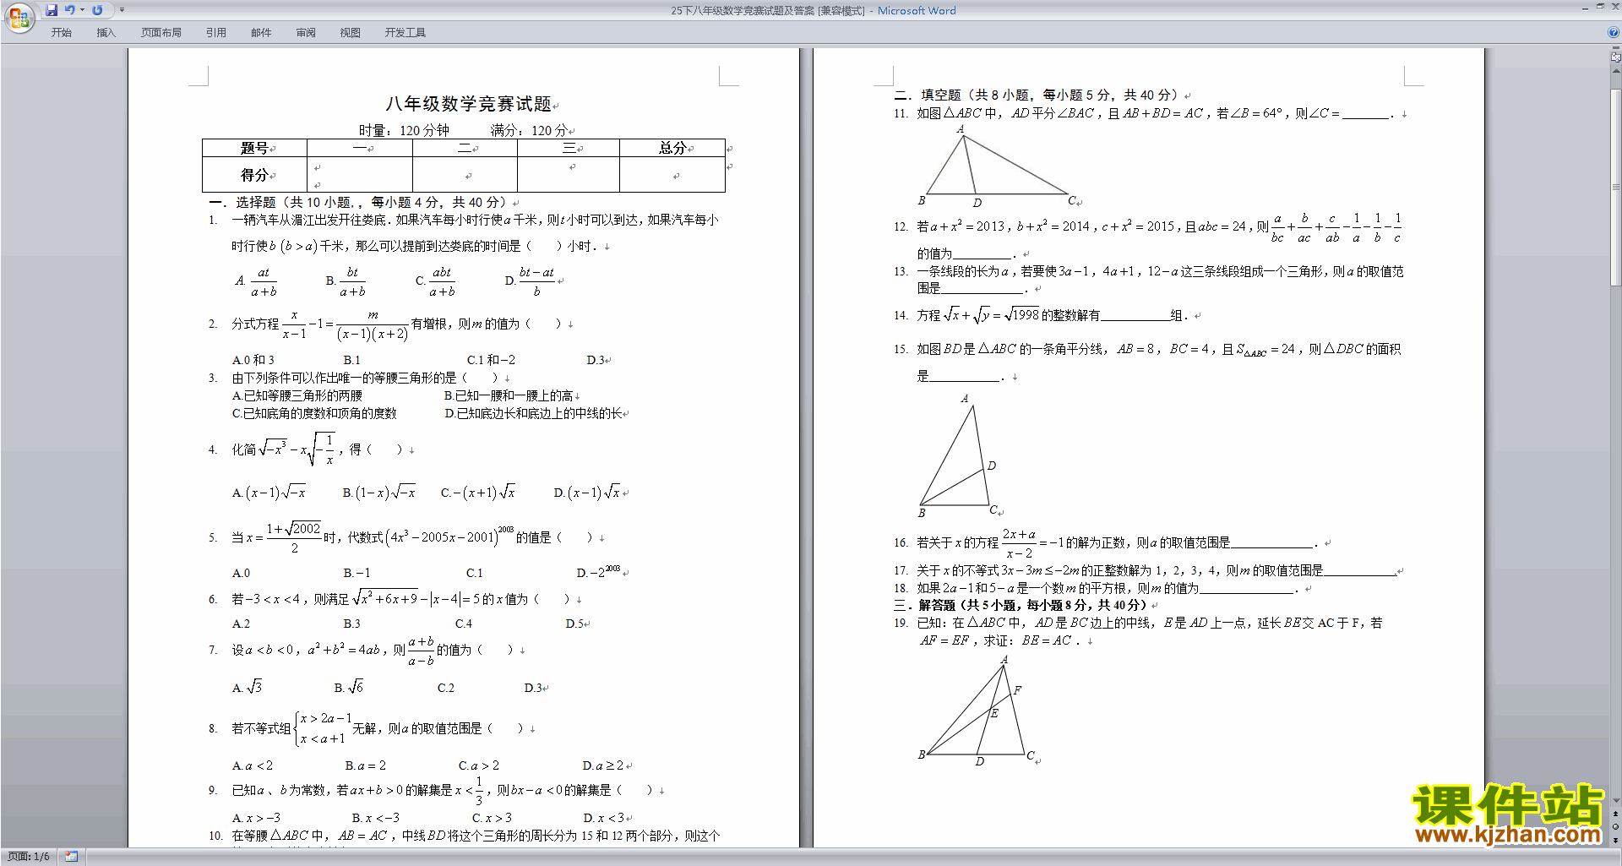Click the 总分 table header cell
This screenshot has width=1622, height=866.
[x=672, y=148]
